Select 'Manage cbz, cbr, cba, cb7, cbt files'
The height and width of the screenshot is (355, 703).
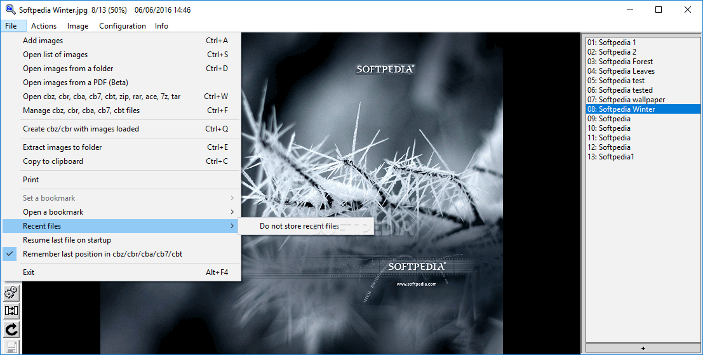121,111
